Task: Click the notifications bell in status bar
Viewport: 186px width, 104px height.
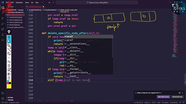Action: click(184, 103)
